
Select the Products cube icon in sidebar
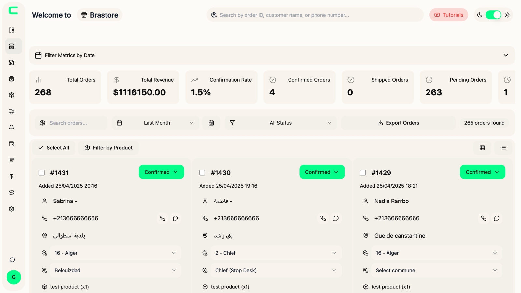12,95
